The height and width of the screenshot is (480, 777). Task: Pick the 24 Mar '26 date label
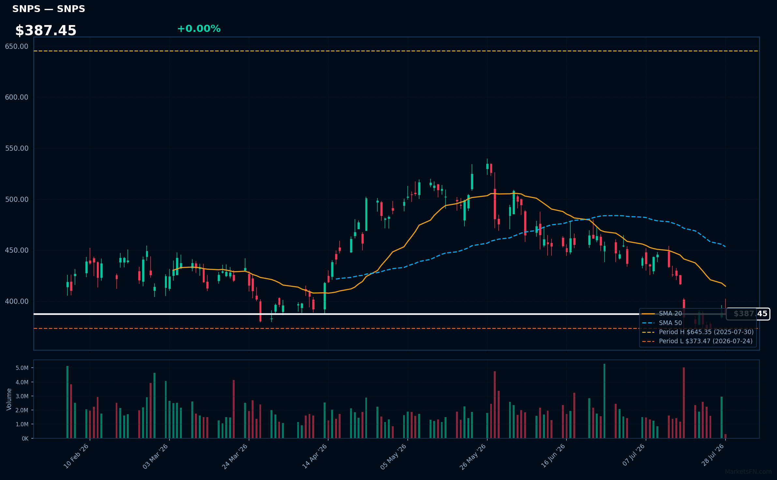coord(235,456)
